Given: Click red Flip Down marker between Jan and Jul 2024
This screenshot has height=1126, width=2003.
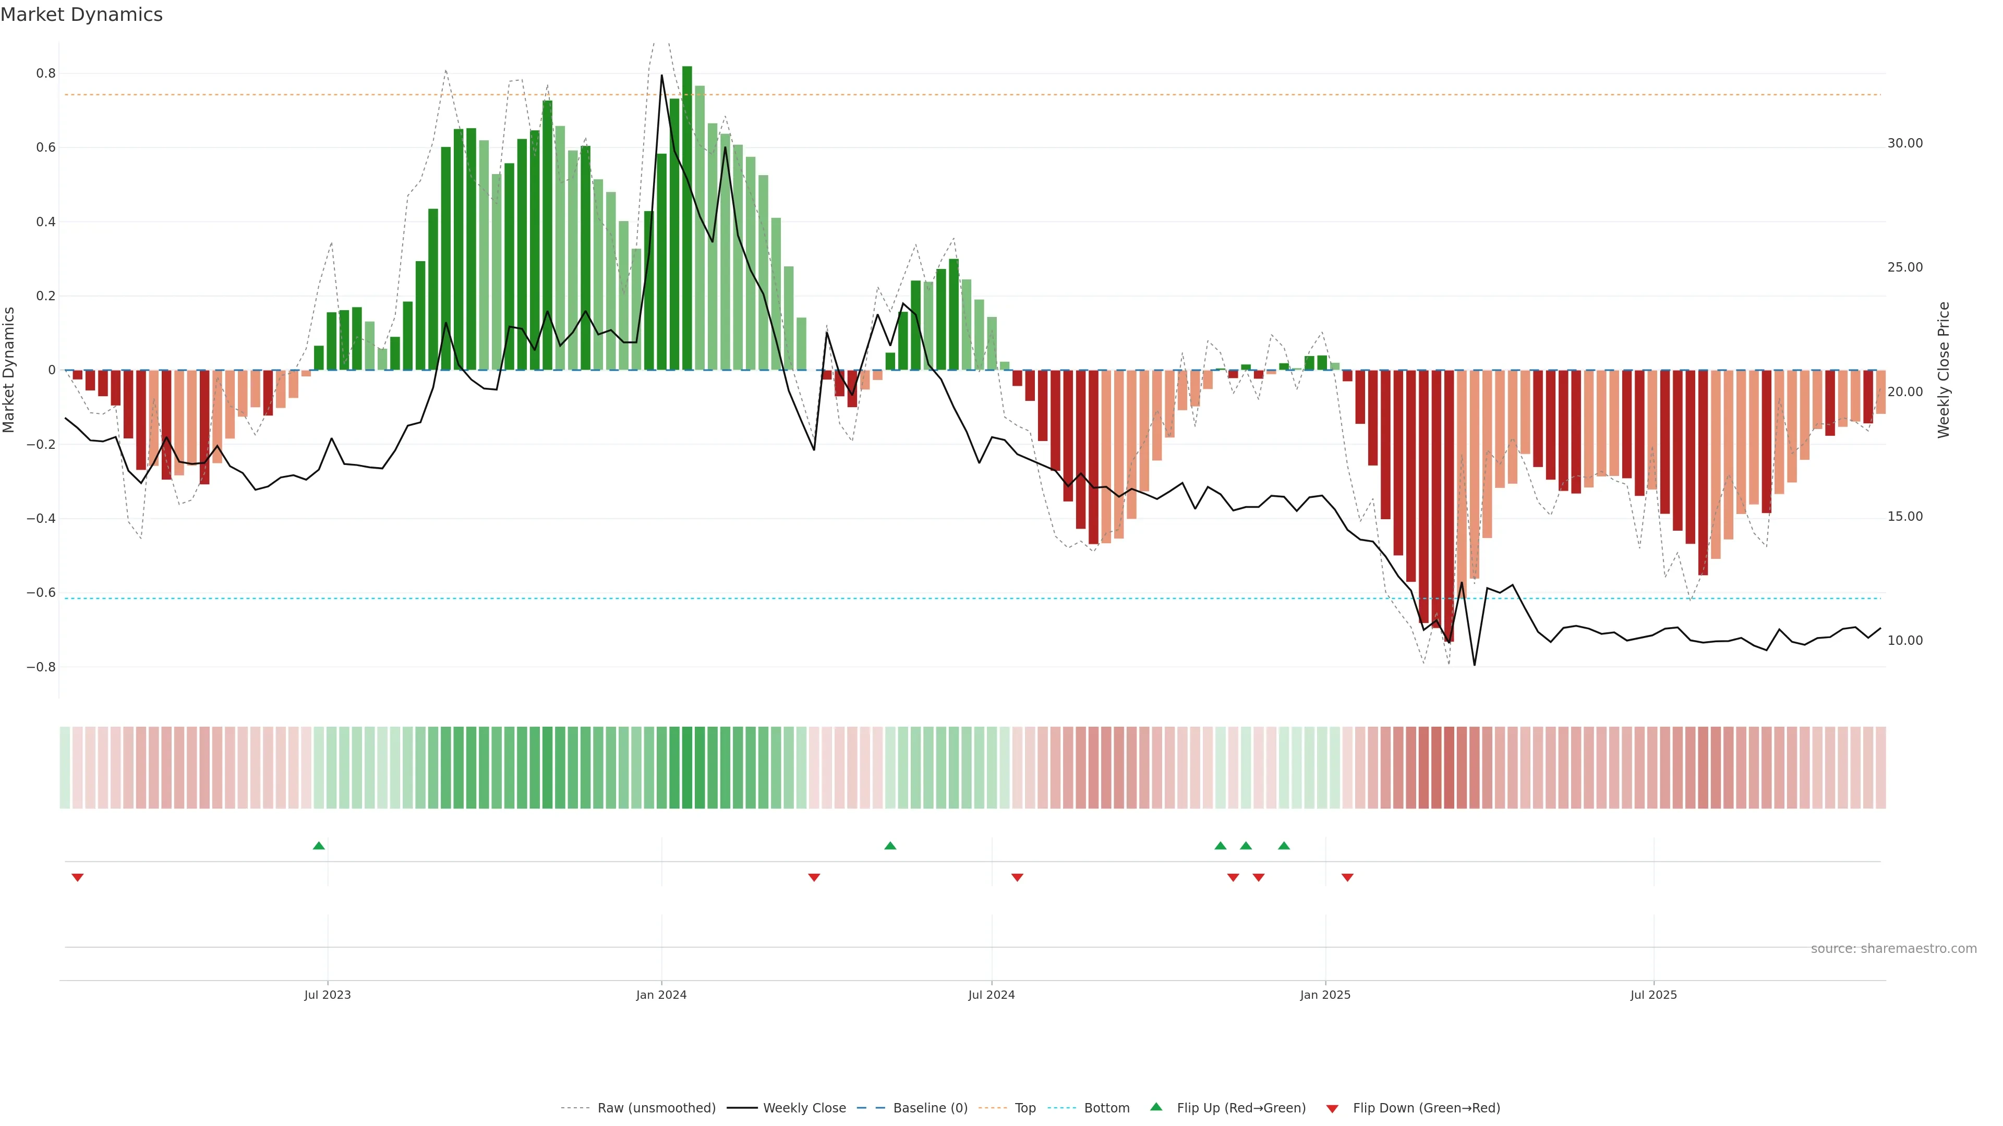Looking at the screenshot, I should point(814,877).
